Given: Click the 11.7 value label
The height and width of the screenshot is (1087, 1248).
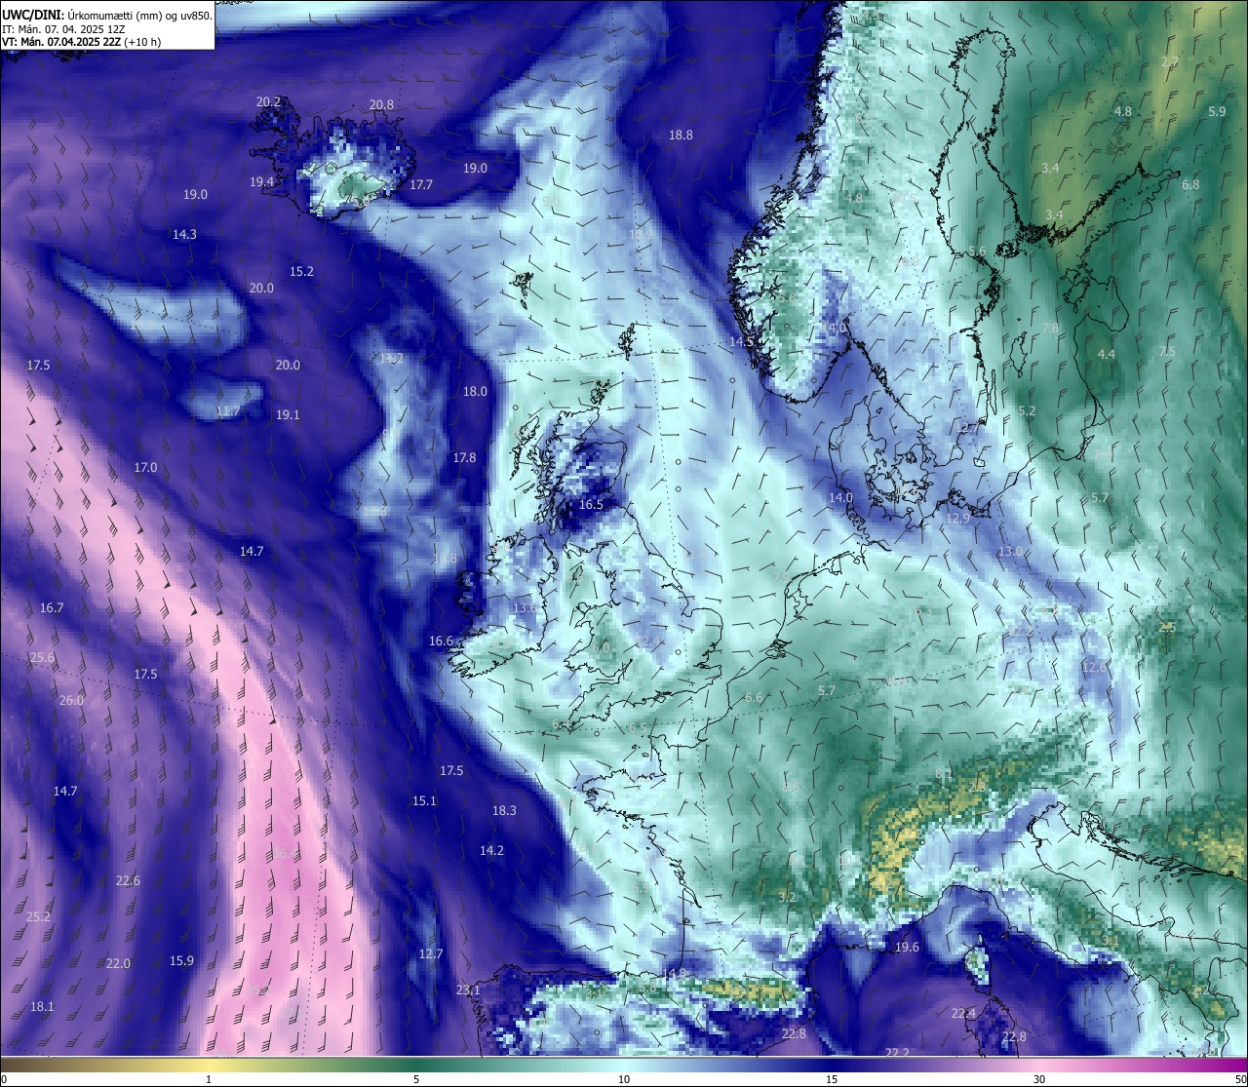Looking at the screenshot, I should coord(227,412).
